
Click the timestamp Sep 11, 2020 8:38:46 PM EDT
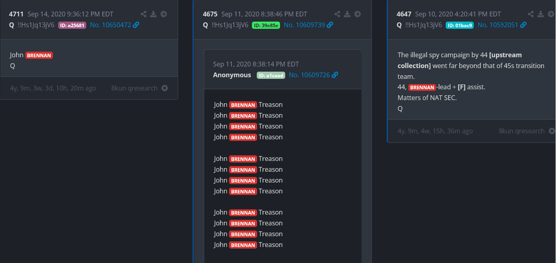coord(264,14)
